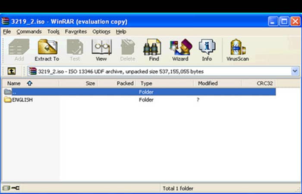The height and width of the screenshot is (194, 302).
Task: Click Extract To toolbar icon
Action: pos(47,50)
